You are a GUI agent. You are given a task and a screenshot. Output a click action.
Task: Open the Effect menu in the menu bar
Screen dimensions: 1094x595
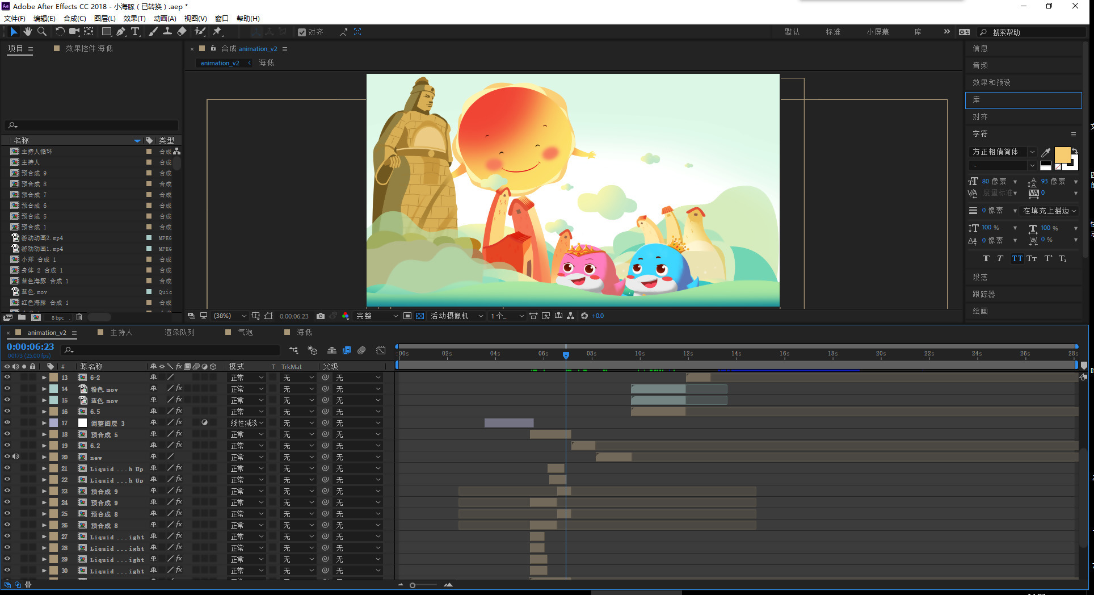click(134, 18)
